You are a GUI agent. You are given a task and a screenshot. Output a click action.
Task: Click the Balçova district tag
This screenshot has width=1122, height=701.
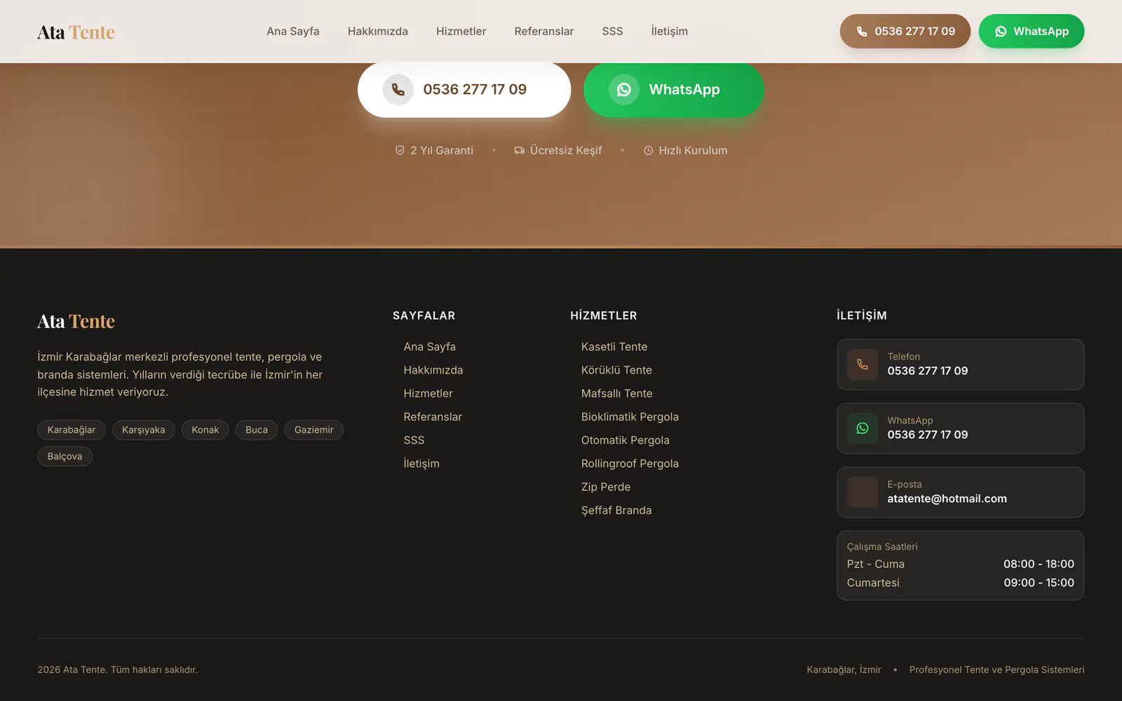[65, 456]
